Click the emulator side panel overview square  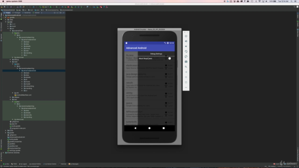pyautogui.click(x=186, y=82)
